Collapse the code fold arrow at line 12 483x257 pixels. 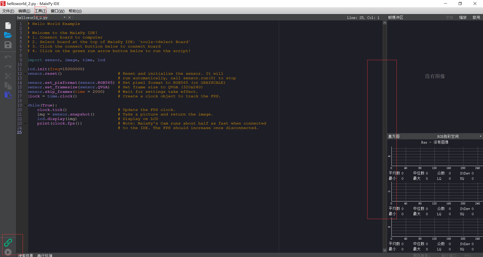click(x=26, y=74)
